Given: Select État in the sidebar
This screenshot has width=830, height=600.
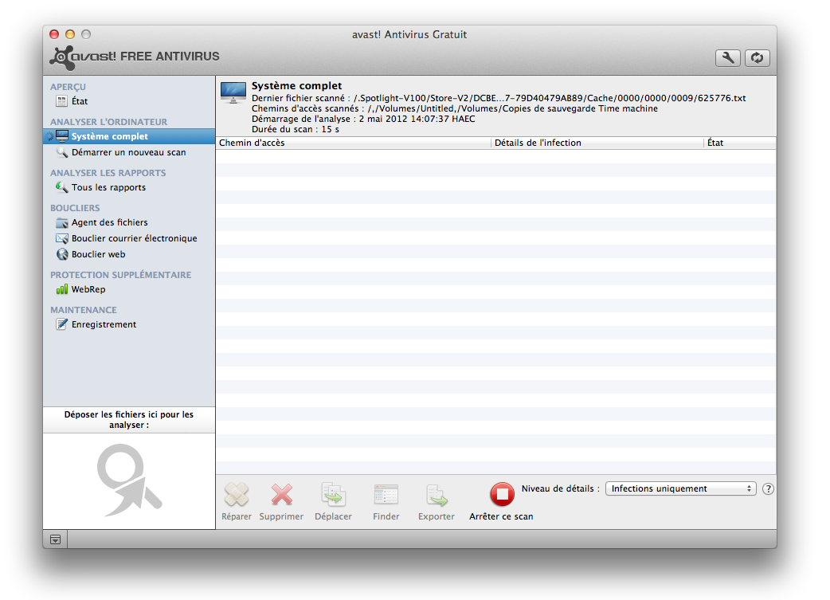Looking at the screenshot, I should point(79,101).
